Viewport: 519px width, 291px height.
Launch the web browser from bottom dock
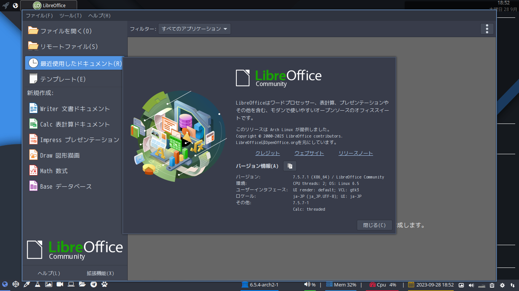click(x=5, y=284)
